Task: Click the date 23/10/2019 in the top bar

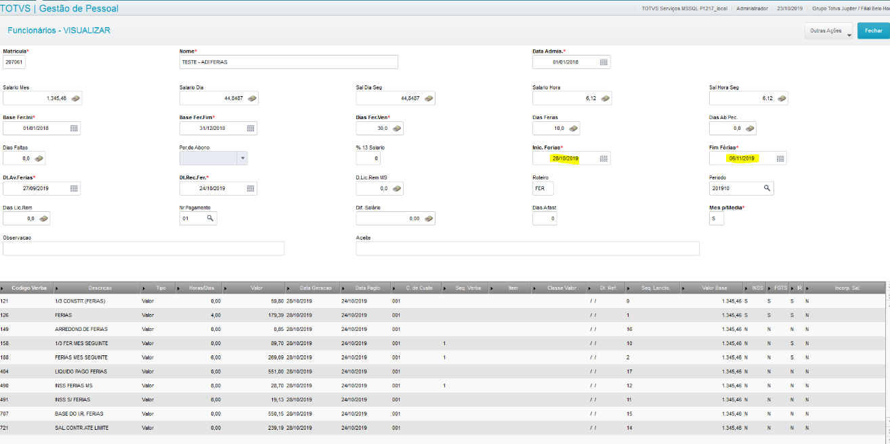Action: tap(790, 9)
